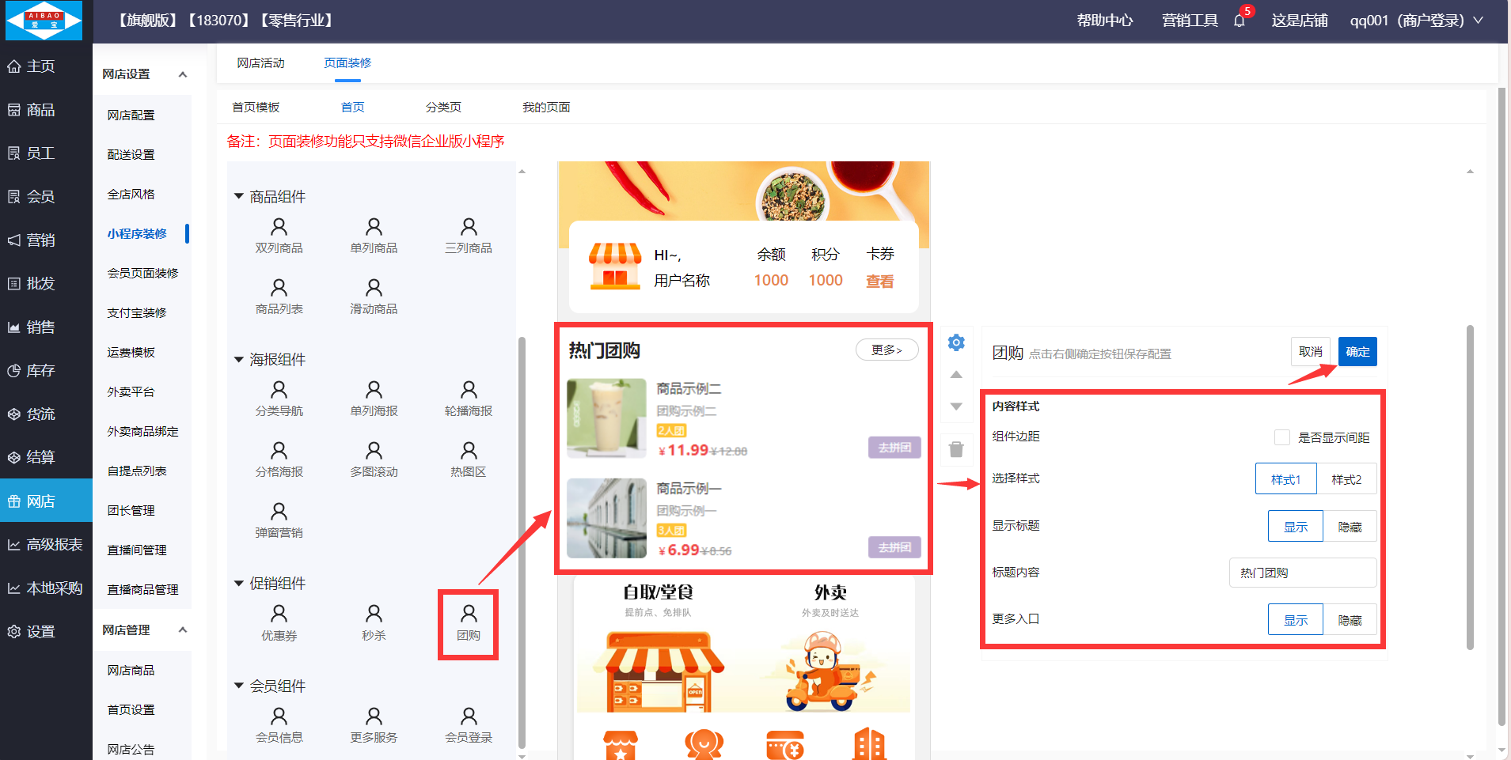Image resolution: width=1511 pixels, height=760 pixels.
Task: Open the notification bell icon
Action: tap(1240, 21)
